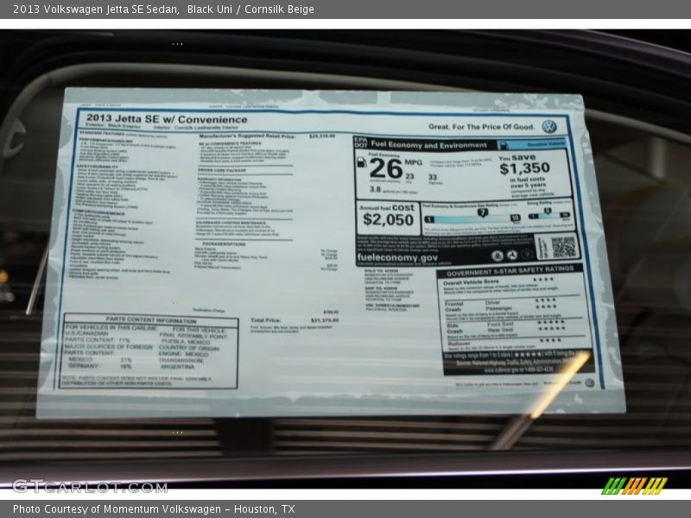Click the 'PUEBLA, MEXICO' assembly point text
The image size is (691, 518).
click(x=186, y=342)
